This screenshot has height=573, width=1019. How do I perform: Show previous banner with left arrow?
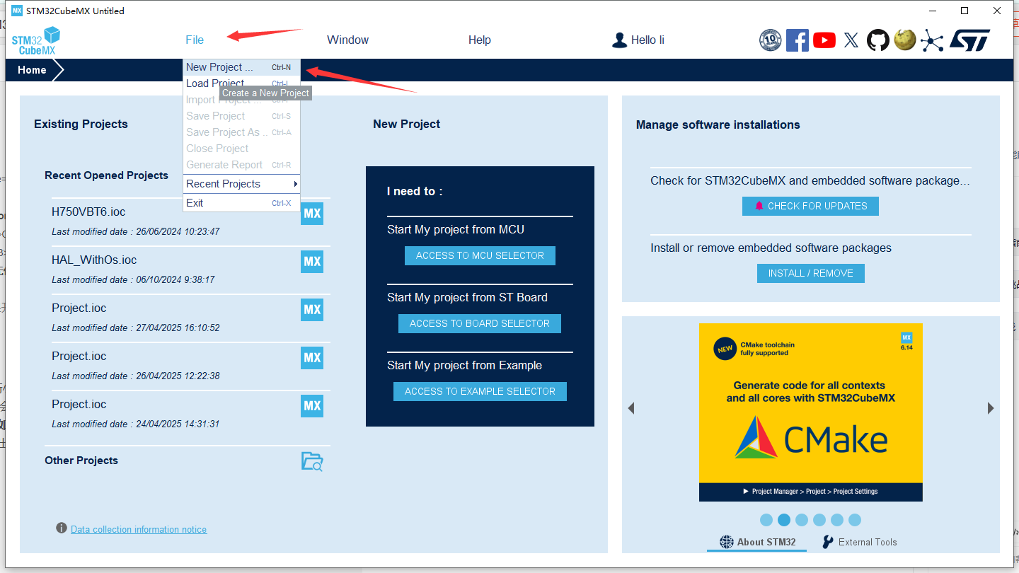pos(631,408)
